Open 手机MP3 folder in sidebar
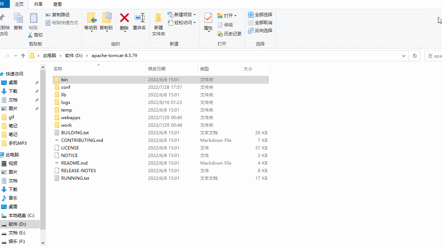The height and width of the screenshot is (248, 442). (18, 143)
